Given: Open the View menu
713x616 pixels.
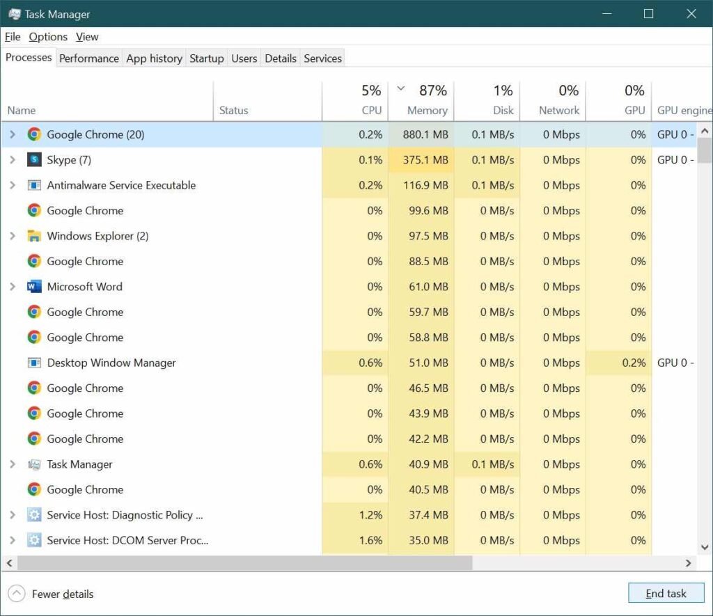Looking at the screenshot, I should tap(87, 37).
